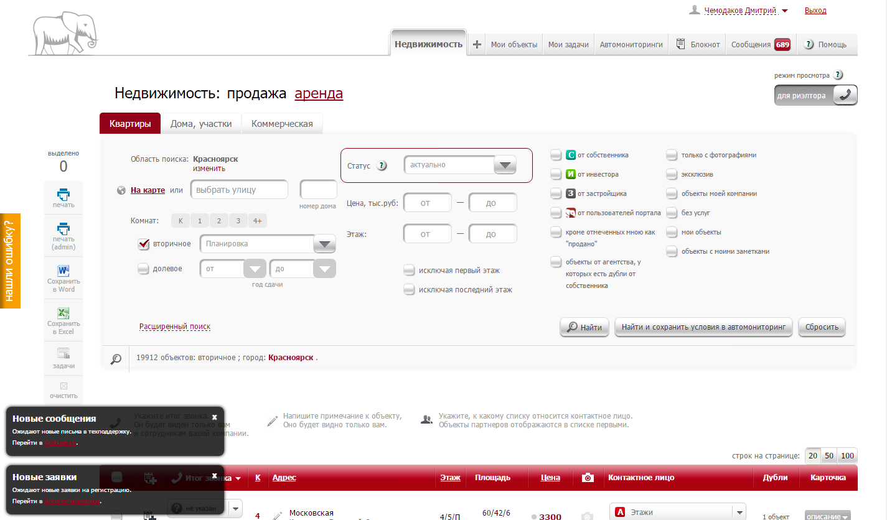Click the globe icon beside На карте
Screen dimensions: 887x520
[x=121, y=190]
